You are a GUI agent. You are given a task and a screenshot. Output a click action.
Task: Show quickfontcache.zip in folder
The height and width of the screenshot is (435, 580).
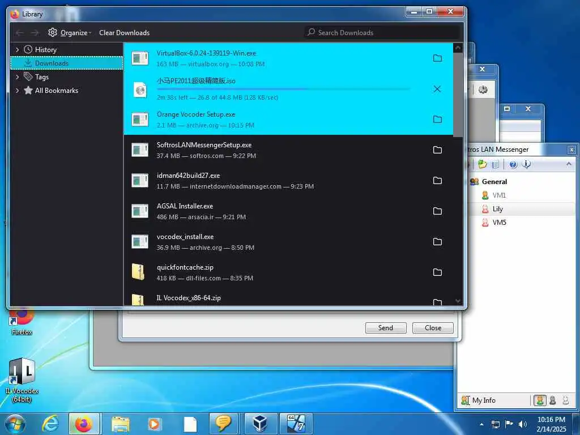point(437,272)
